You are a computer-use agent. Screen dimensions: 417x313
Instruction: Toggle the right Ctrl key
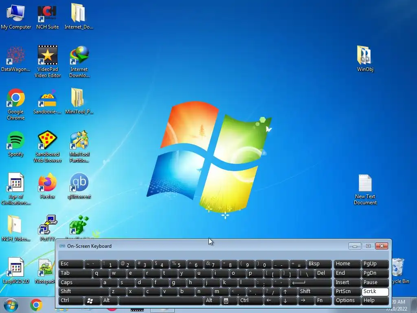pos(250,300)
